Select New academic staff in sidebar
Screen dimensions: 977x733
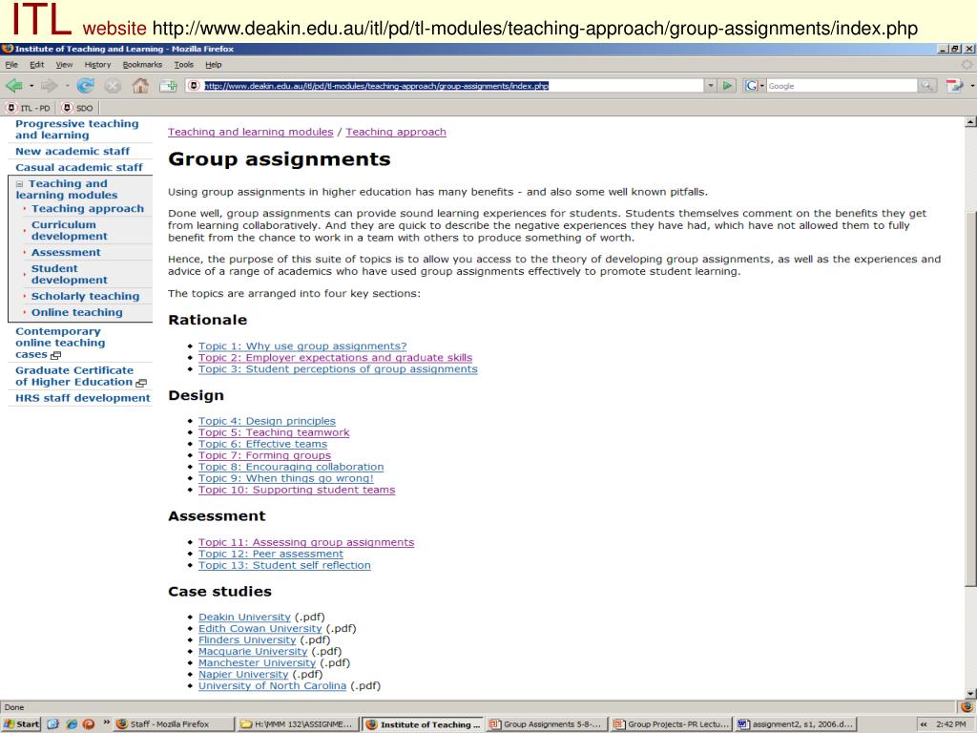coord(73,151)
